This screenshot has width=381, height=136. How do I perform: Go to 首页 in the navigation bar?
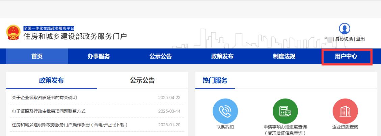click(37, 57)
